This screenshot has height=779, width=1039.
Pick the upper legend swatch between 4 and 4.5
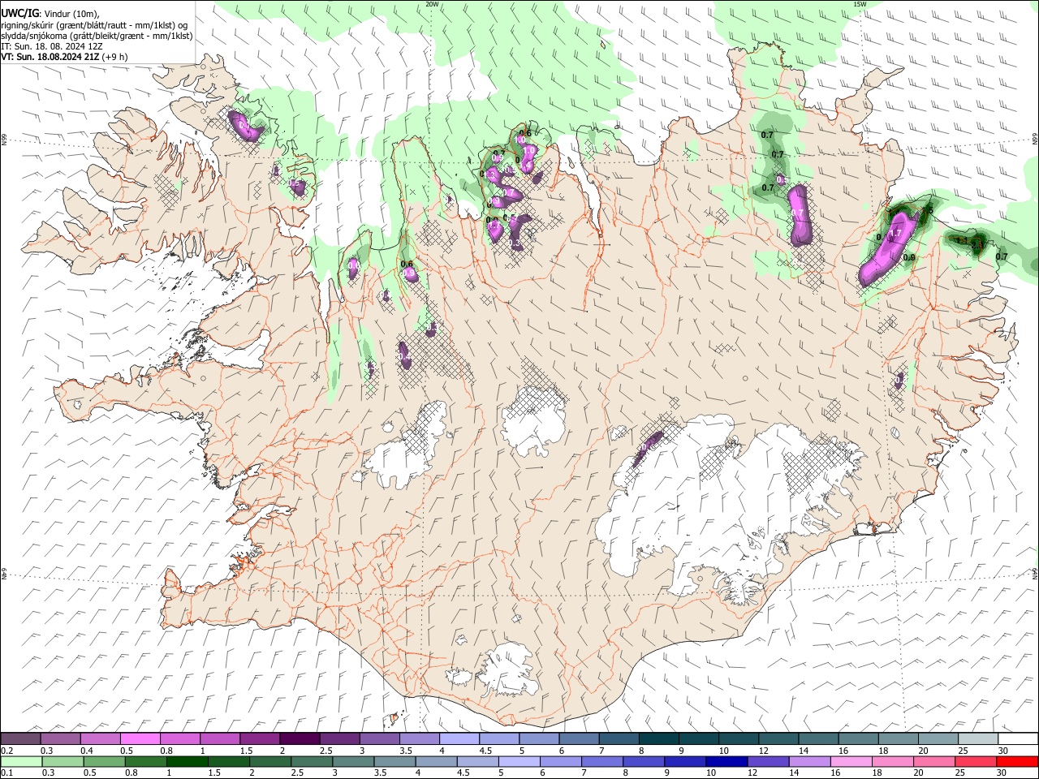coord(459,739)
